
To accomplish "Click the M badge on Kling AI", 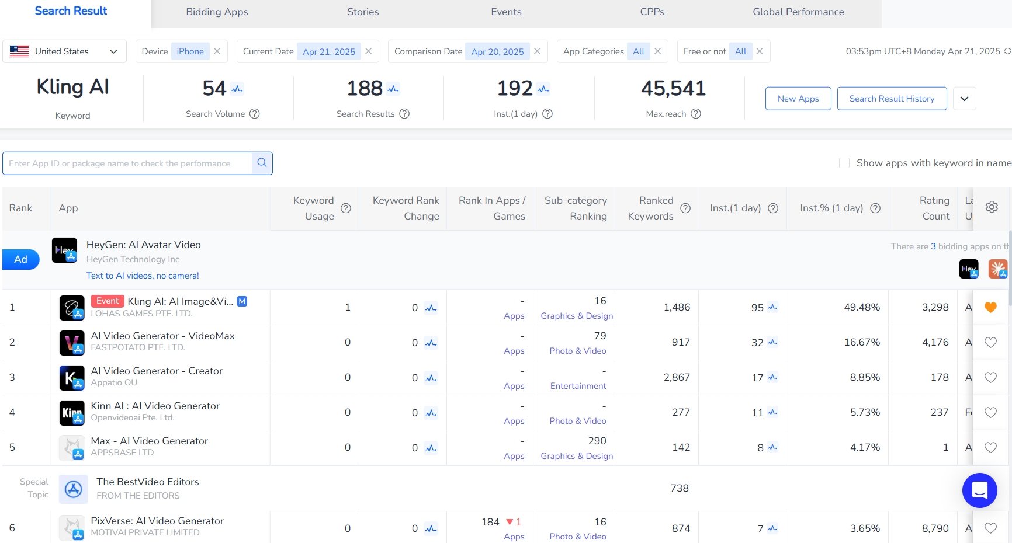I will click(x=242, y=301).
